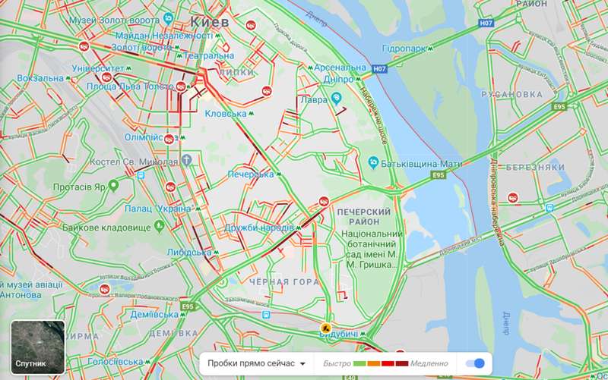Click the dark red slow-traffic legend swatch
Screen dimensions: 608x380
coord(402,364)
